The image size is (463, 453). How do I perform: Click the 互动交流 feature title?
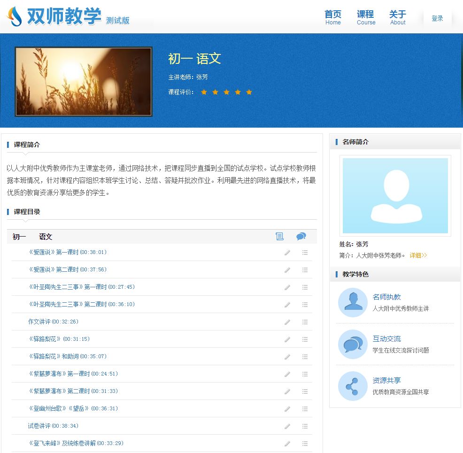point(386,339)
